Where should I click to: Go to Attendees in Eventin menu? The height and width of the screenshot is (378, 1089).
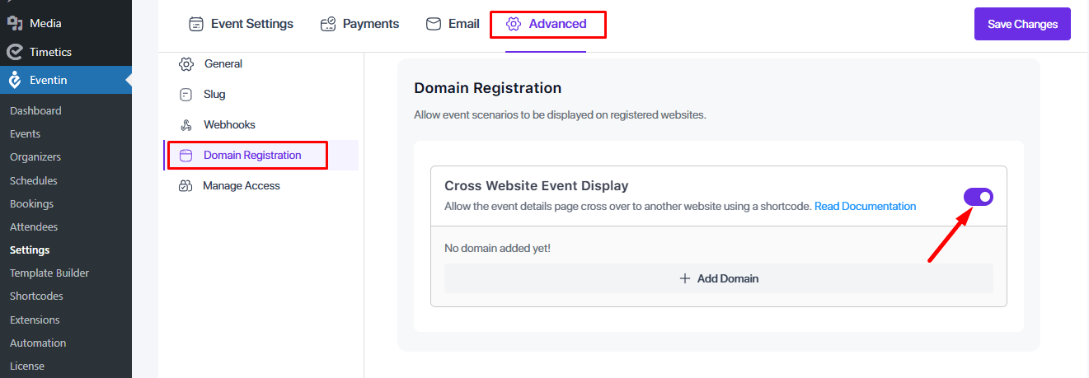pyautogui.click(x=34, y=226)
